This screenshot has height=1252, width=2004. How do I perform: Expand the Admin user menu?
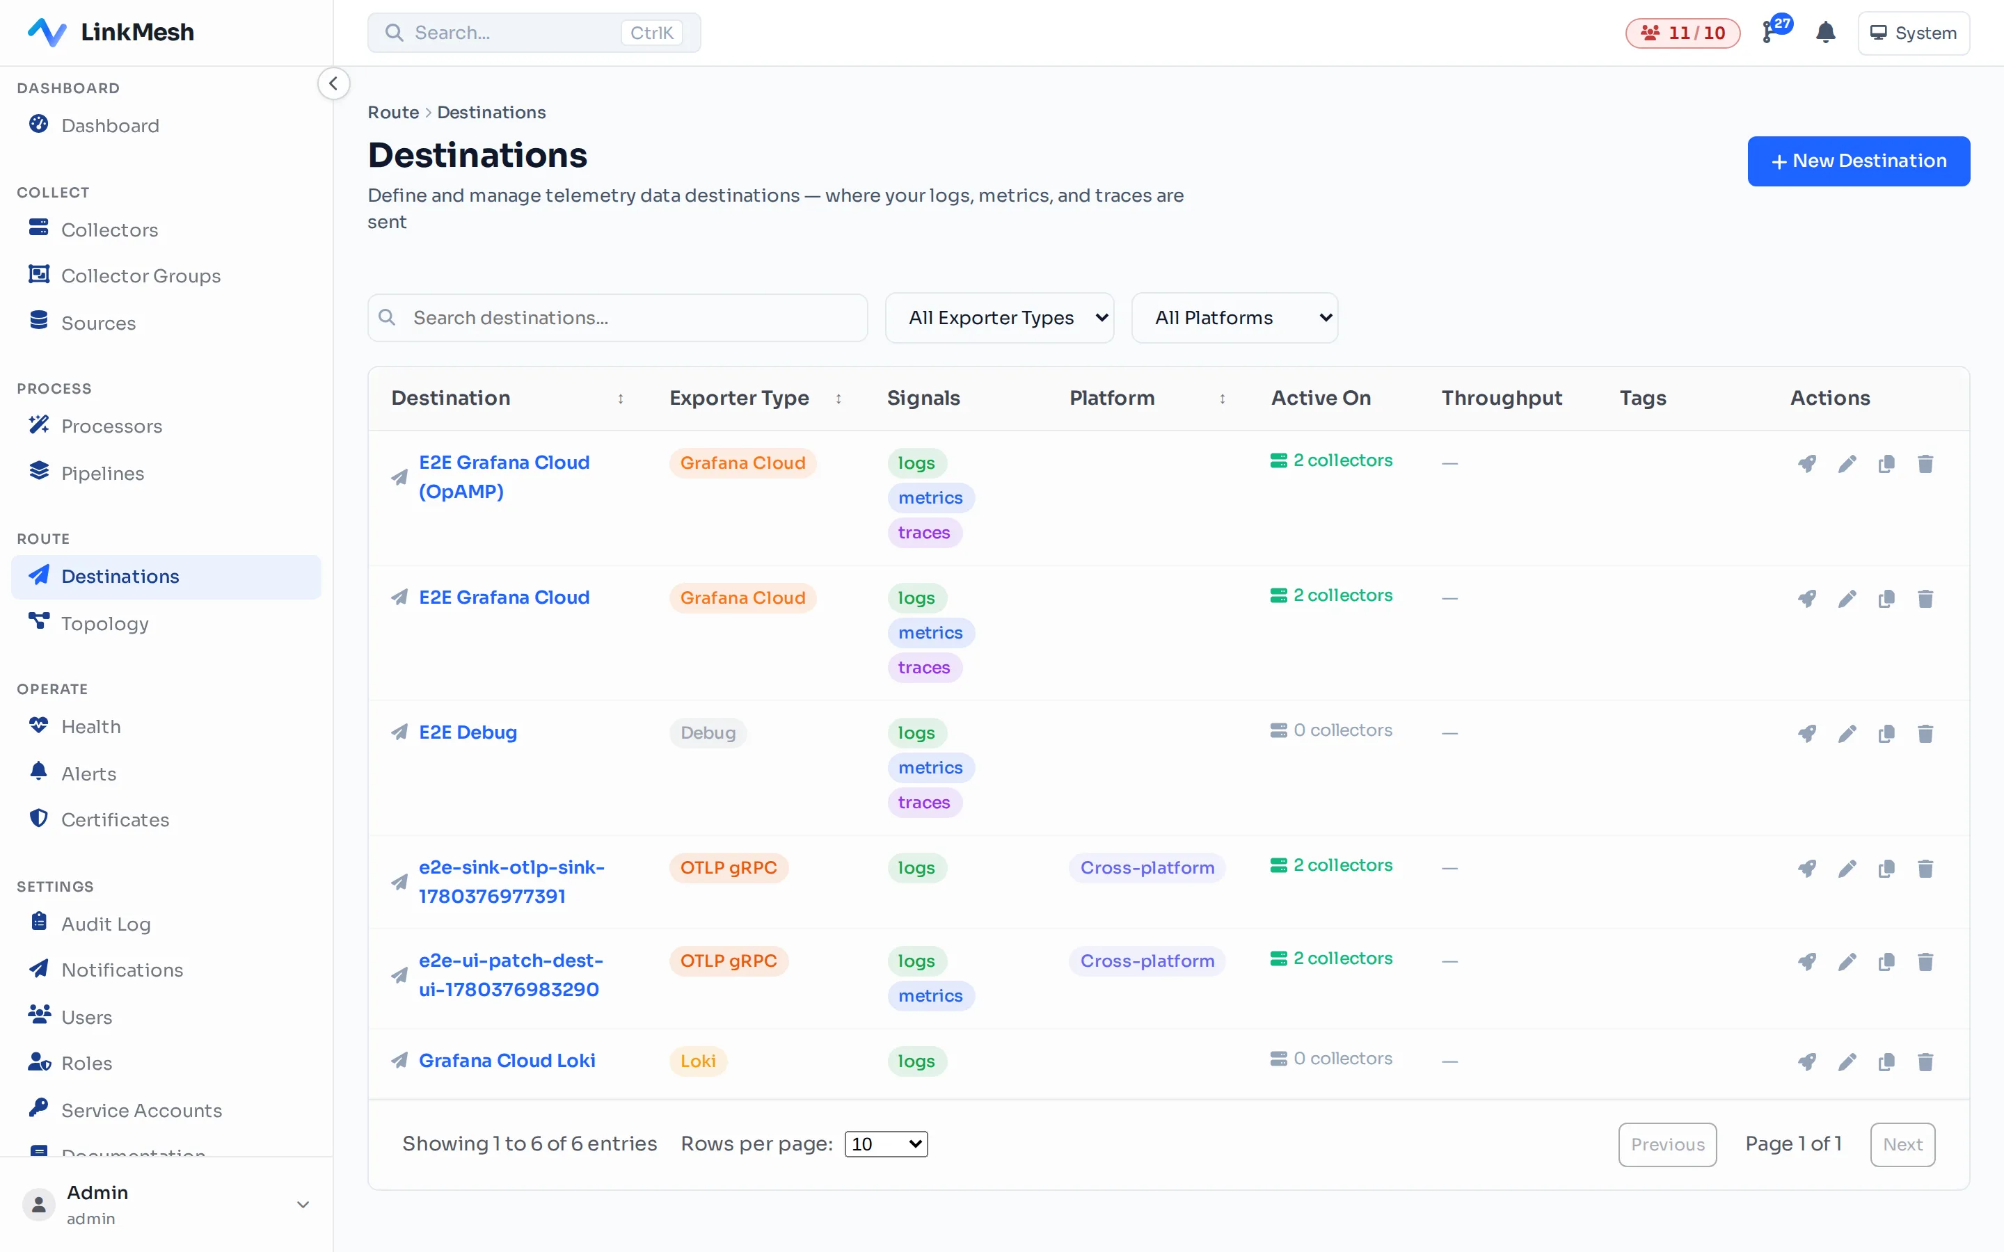166,1205
